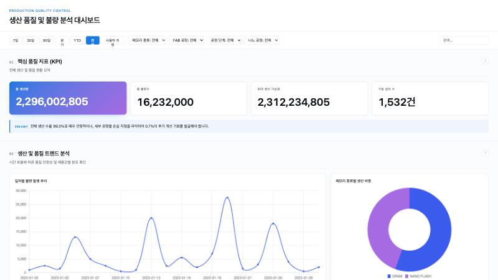This screenshot has height=280, width=498.
Task: Click the DRAM legend color box
Action: [389, 276]
